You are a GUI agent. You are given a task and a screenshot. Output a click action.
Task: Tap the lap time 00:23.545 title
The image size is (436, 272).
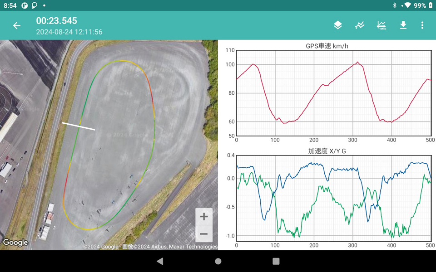[57, 21]
